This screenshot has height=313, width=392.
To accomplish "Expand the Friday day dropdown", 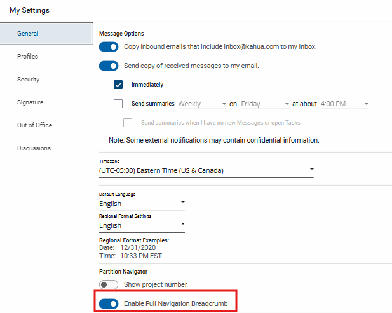I will (265, 104).
